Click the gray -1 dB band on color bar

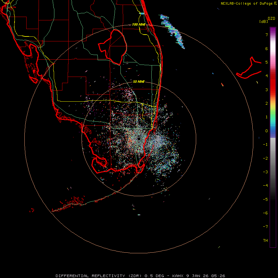(x=273, y=145)
